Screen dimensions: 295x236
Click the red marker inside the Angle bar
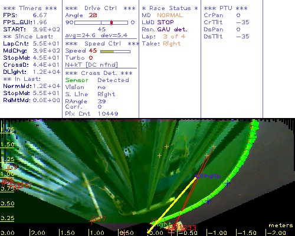tap(112, 22)
